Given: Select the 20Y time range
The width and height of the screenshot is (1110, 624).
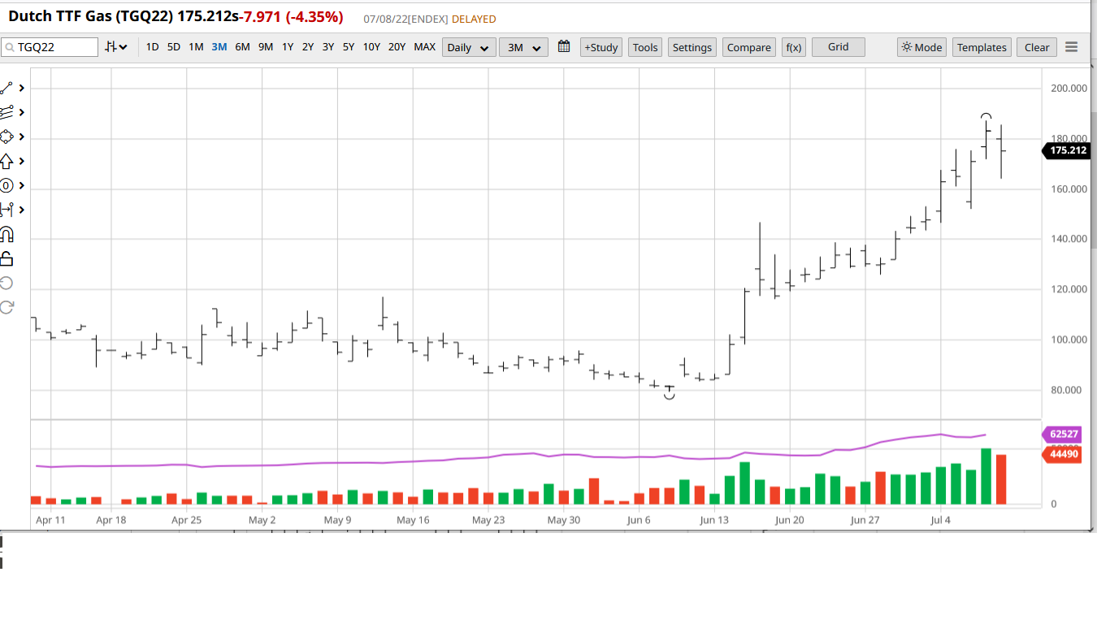Looking at the screenshot, I should 397,47.
